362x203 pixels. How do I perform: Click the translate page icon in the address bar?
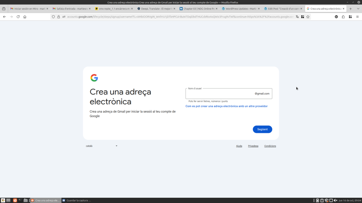pos(297,17)
